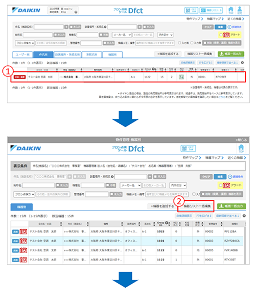Toggle the アラート checkbox in the lower window
Viewport: 253px width, 290px height.
coord(221,185)
